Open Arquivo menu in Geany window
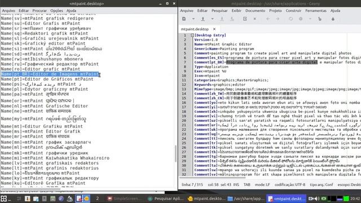Screen dimensions: 361x203 click(x=187, y=11)
